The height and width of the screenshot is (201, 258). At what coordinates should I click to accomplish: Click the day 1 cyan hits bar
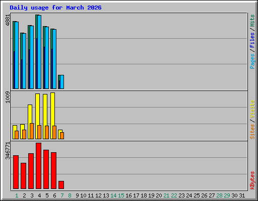(17, 55)
